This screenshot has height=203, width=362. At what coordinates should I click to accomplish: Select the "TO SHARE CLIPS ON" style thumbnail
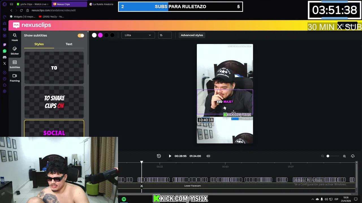(54, 102)
